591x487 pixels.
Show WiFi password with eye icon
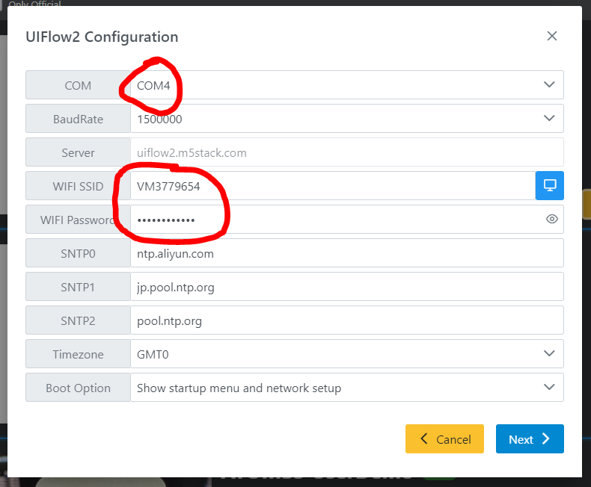pos(552,219)
